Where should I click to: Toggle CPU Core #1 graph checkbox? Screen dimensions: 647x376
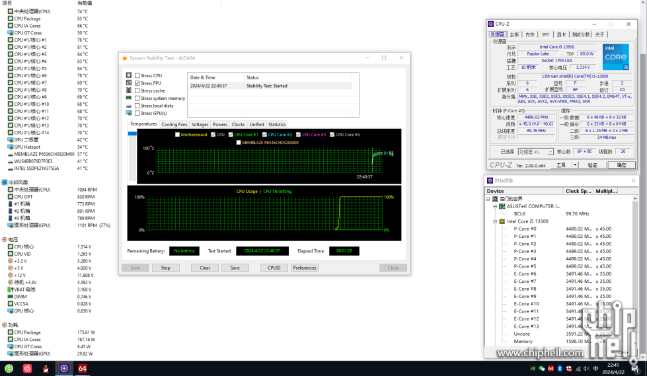coord(231,135)
